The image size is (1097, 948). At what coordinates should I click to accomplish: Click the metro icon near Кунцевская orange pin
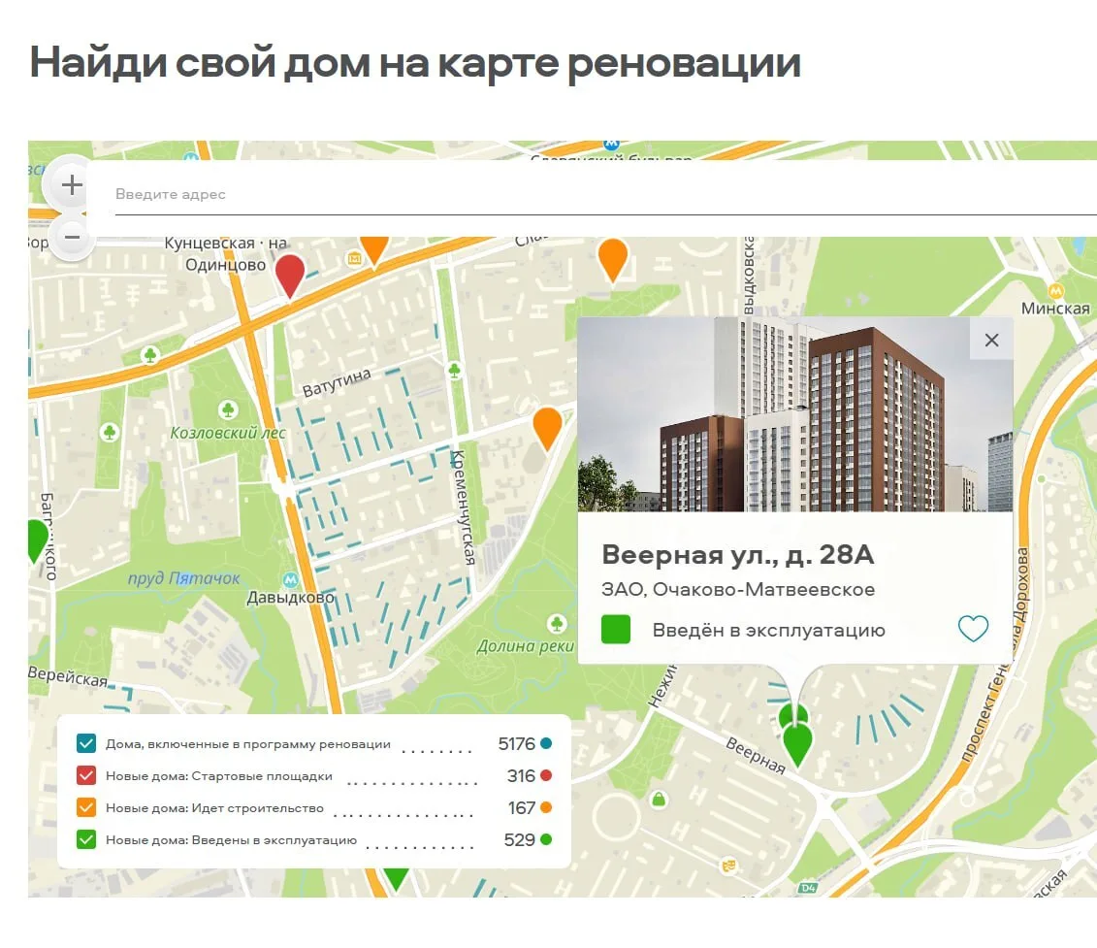click(355, 259)
